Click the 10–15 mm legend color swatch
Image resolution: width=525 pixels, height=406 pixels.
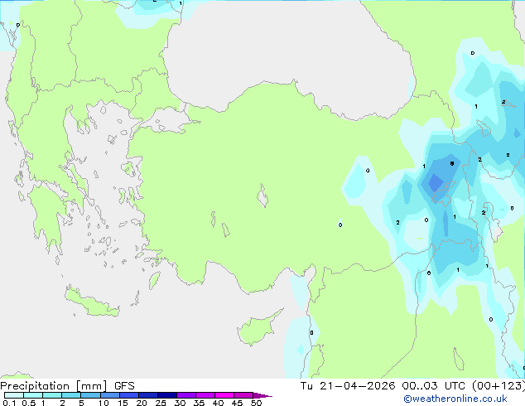click(110, 395)
